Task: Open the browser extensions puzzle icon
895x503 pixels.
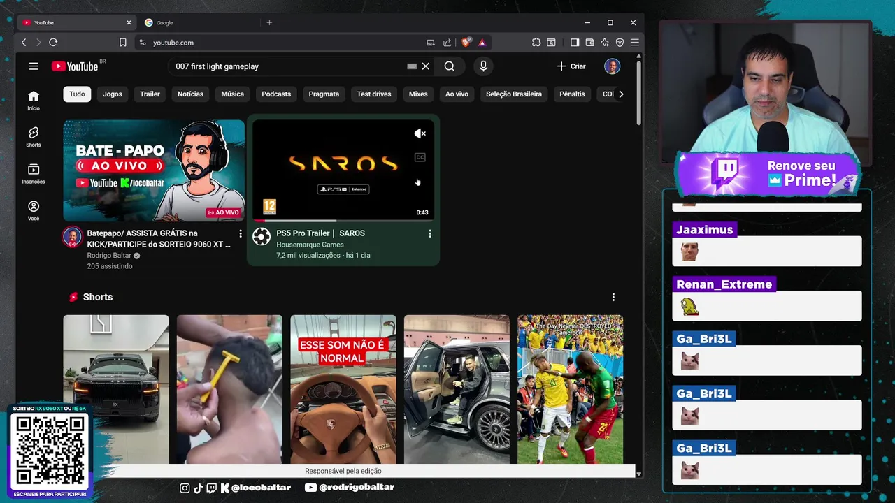Action: (x=536, y=43)
